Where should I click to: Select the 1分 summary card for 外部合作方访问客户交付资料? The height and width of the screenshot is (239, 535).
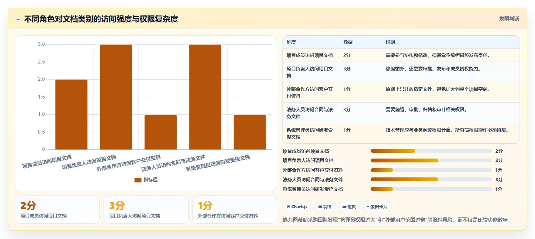[235, 209]
